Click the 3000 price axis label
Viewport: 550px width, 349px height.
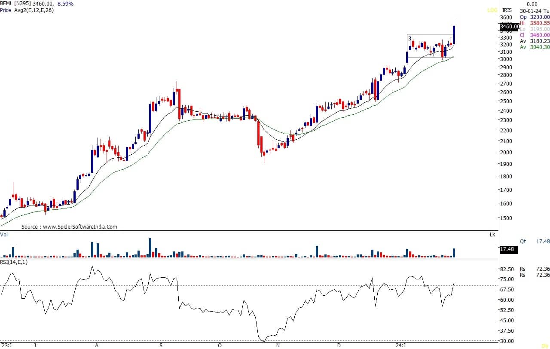tap(506, 59)
